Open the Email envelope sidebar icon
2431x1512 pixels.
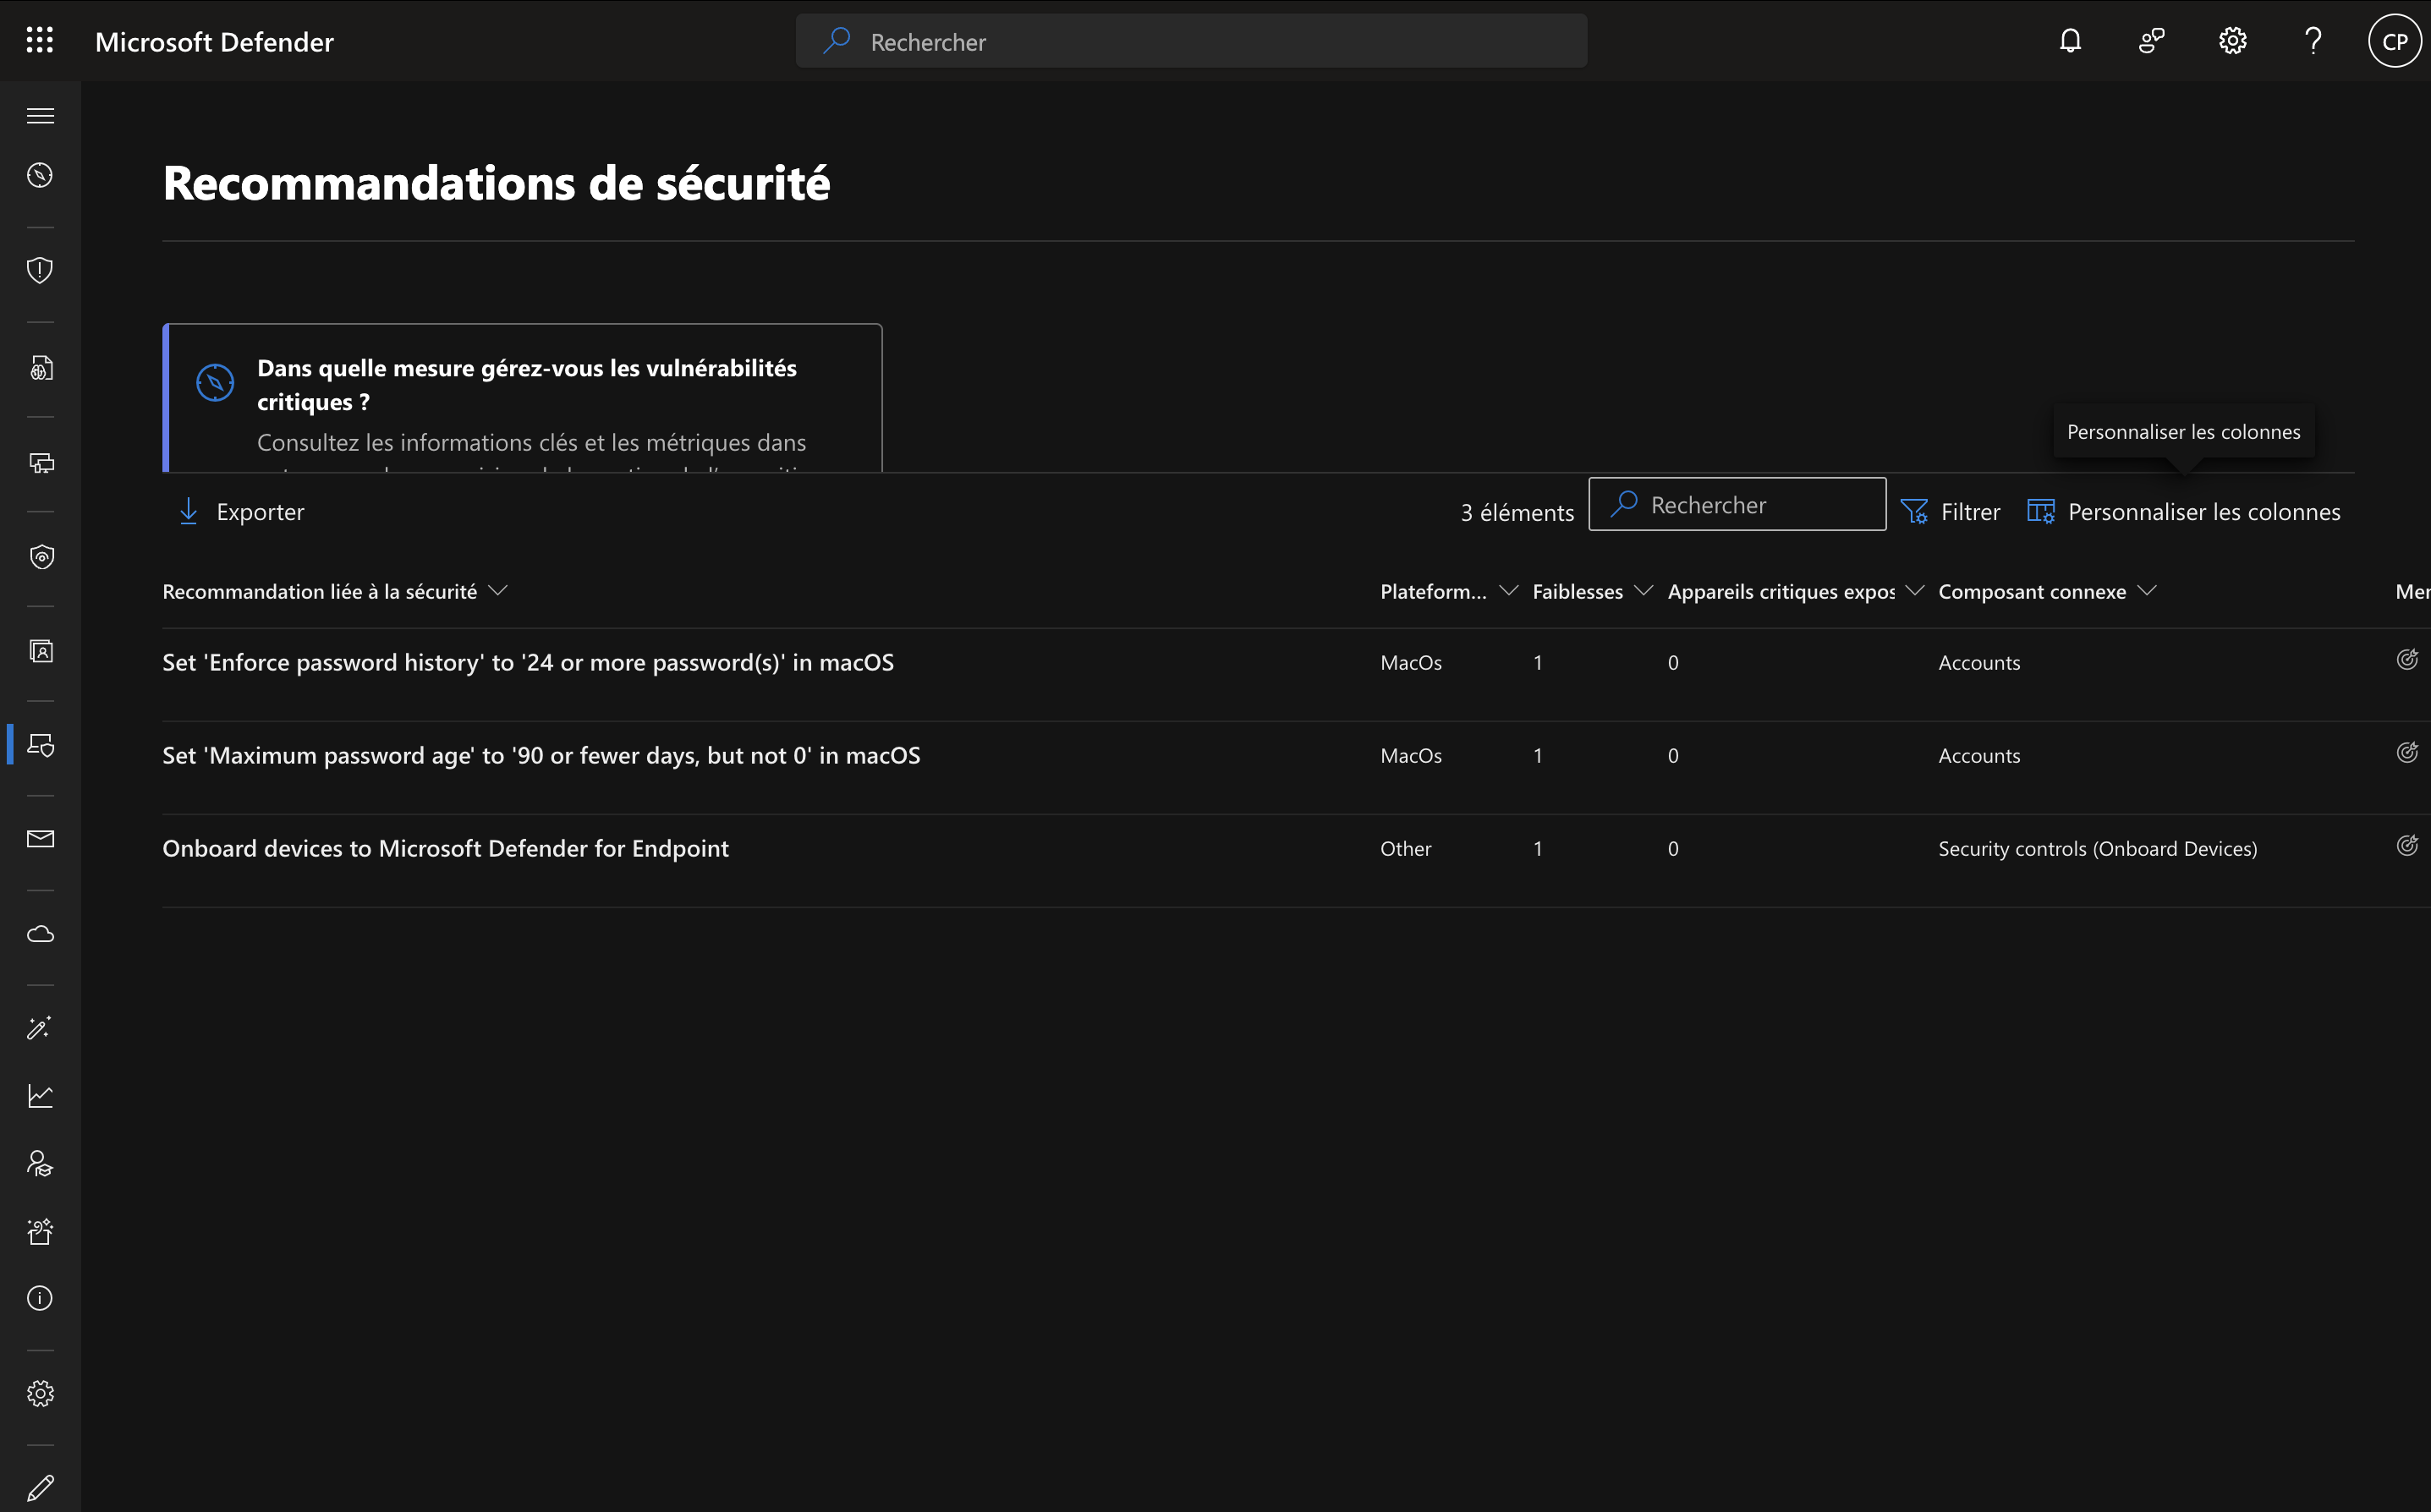click(40, 839)
